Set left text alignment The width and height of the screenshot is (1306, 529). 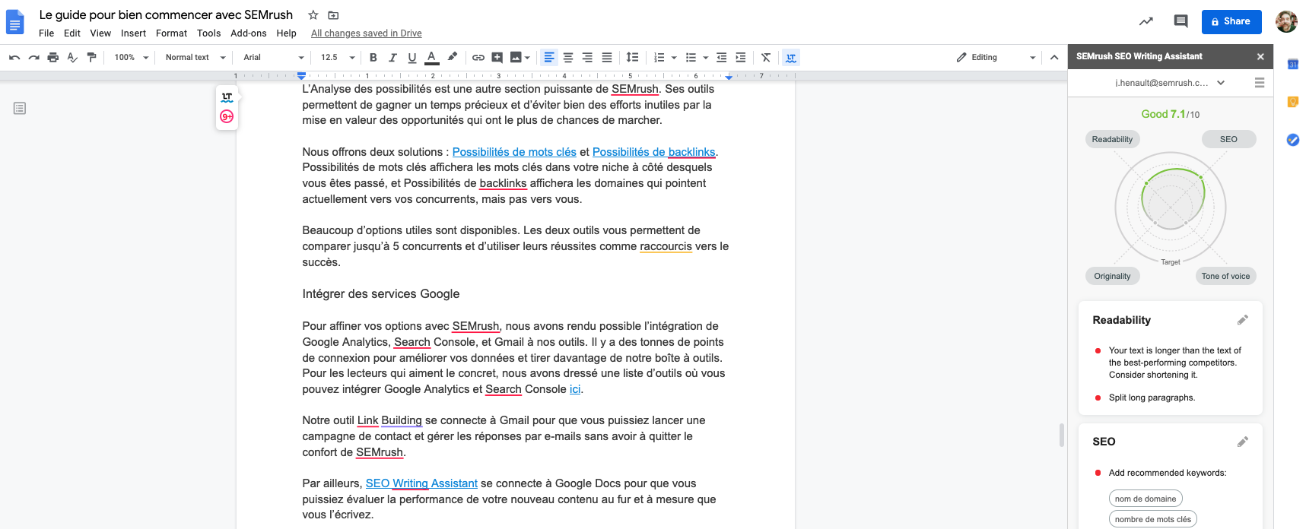pyautogui.click(x=548, y=58)
